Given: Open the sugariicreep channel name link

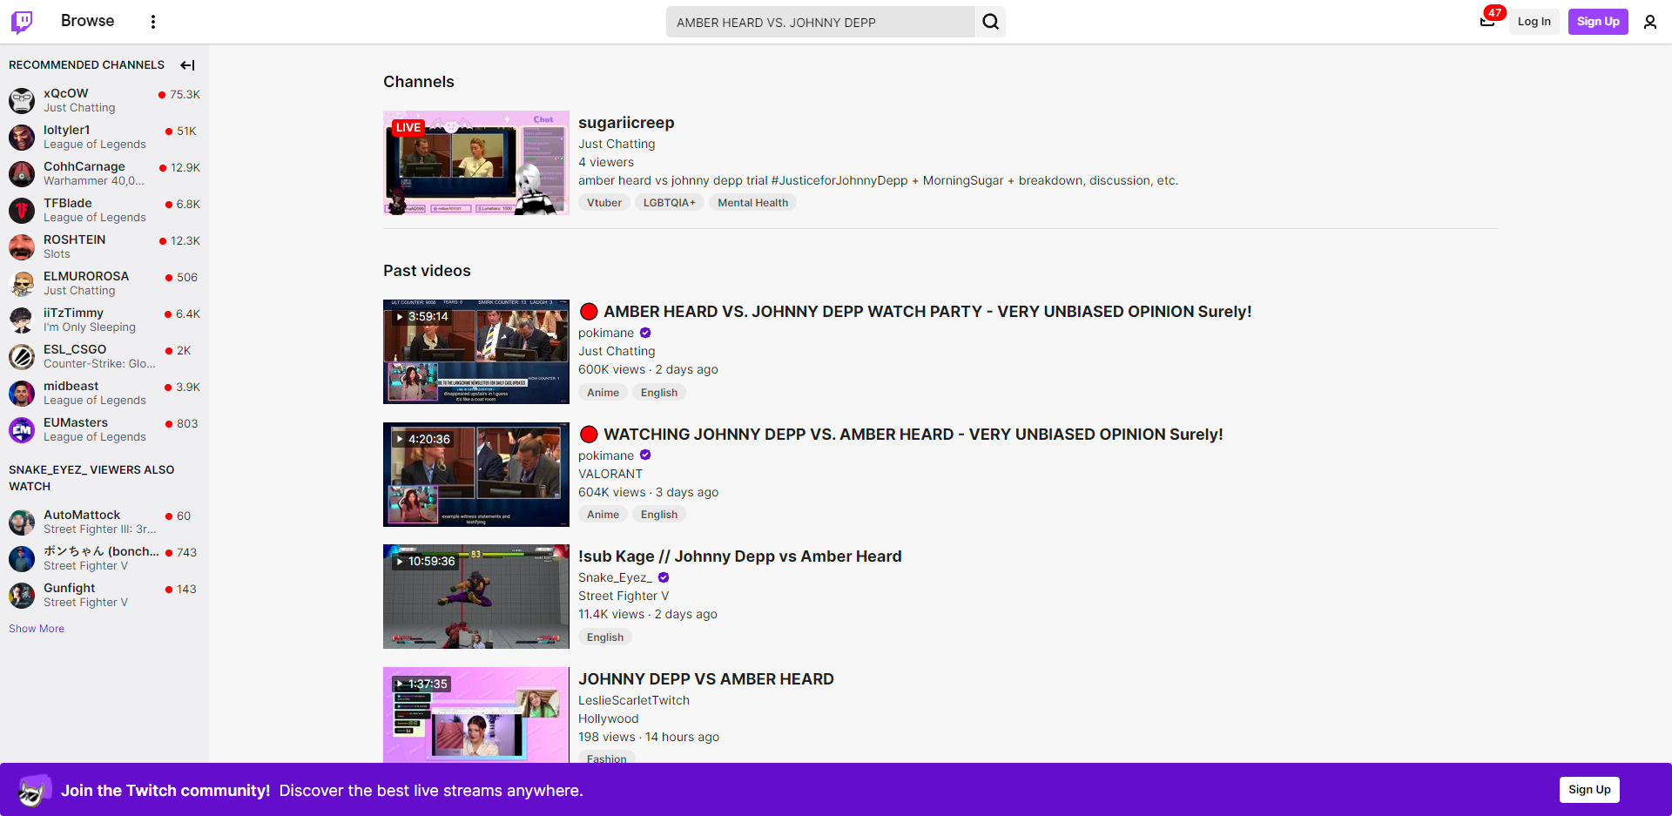Looking at the screenshot, I should (x=626, y=123).
